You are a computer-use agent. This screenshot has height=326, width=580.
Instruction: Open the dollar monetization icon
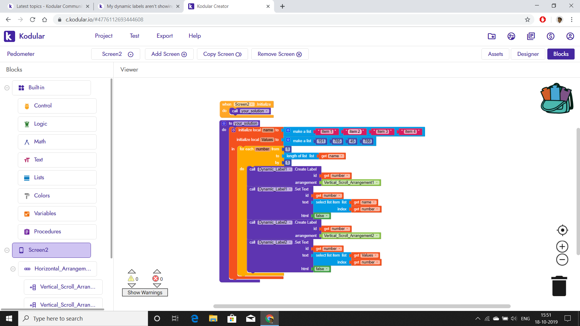[550, 36]
